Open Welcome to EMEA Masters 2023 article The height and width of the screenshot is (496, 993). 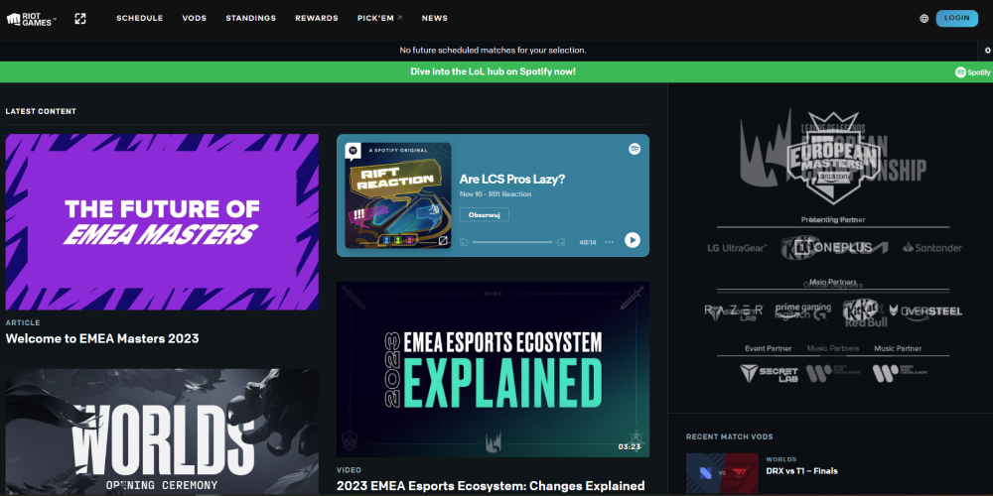tap(102, 338)
